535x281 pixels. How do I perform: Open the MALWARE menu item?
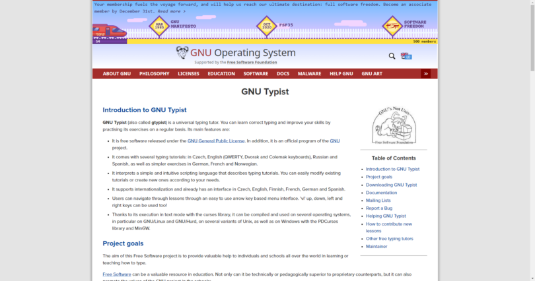tap(309, 74)
